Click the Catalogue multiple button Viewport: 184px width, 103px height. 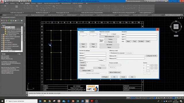[x=87, y=71]
